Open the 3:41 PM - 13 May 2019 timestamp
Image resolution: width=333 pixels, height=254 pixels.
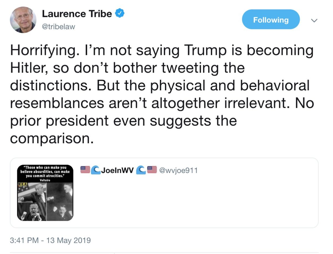pyautogui.click(x=50, y=240)
